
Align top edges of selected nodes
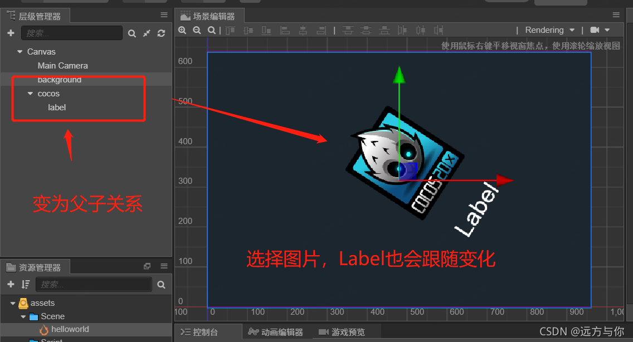(230, 30)
